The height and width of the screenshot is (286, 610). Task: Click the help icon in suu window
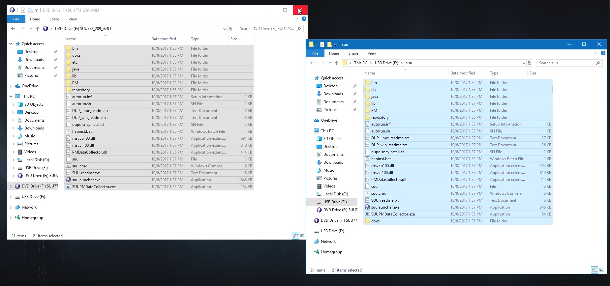coord(603,53)
